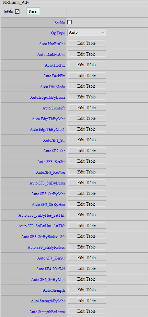Edit table for Auto.DarkPixCnt

[87, 54]
